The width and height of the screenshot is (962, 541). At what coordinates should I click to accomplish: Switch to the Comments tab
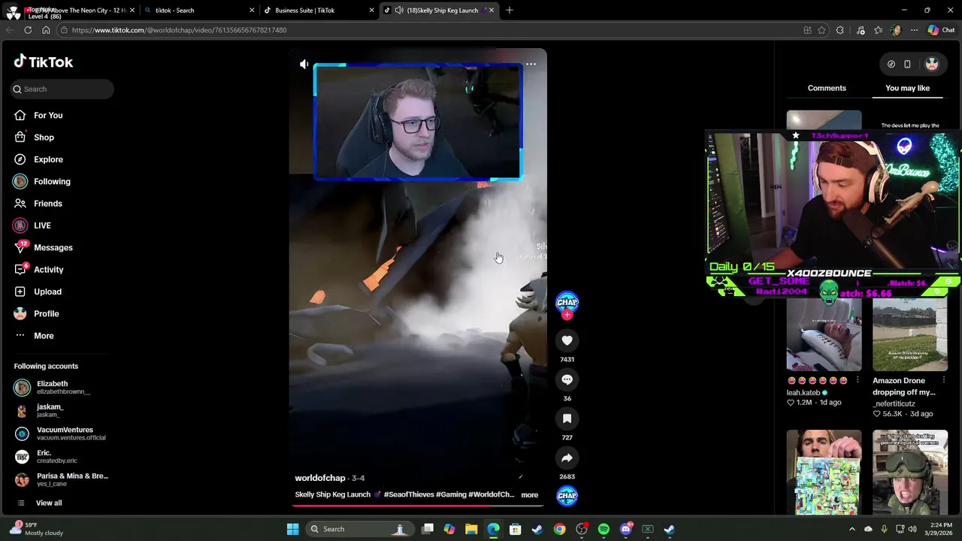pyautogui.click(x=827, y=88)
